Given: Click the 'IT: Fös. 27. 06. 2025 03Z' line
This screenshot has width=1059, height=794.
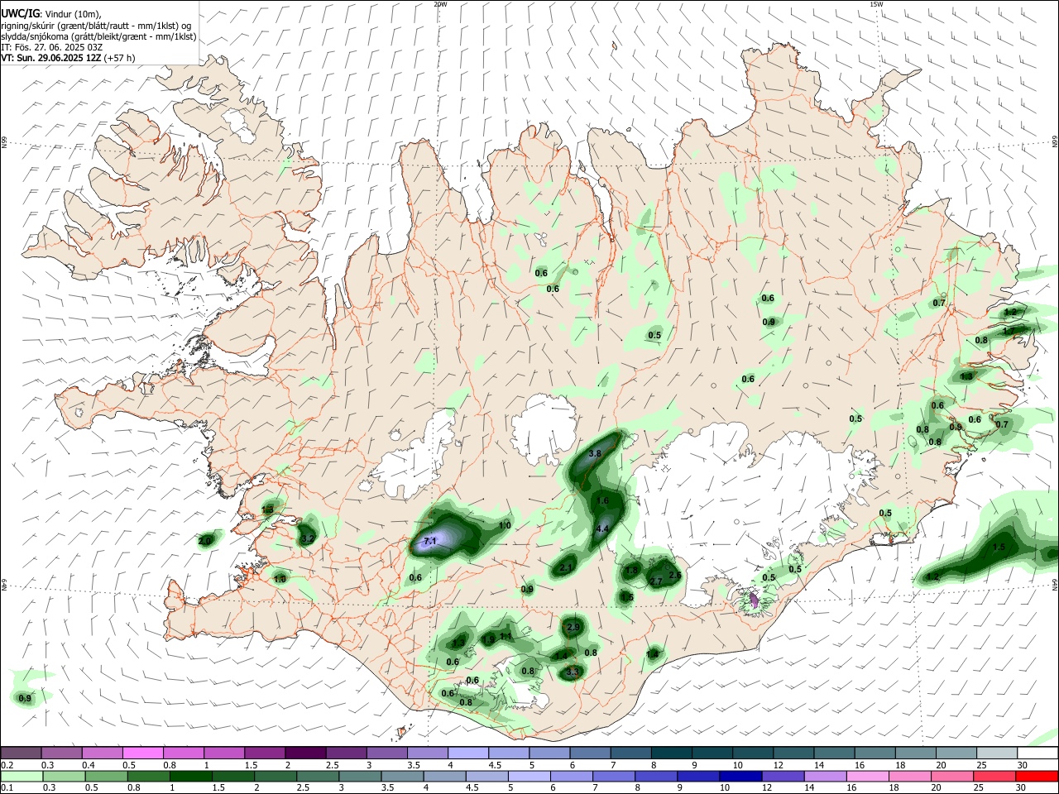Looking at the screenshot, I should tap(51, 47).
